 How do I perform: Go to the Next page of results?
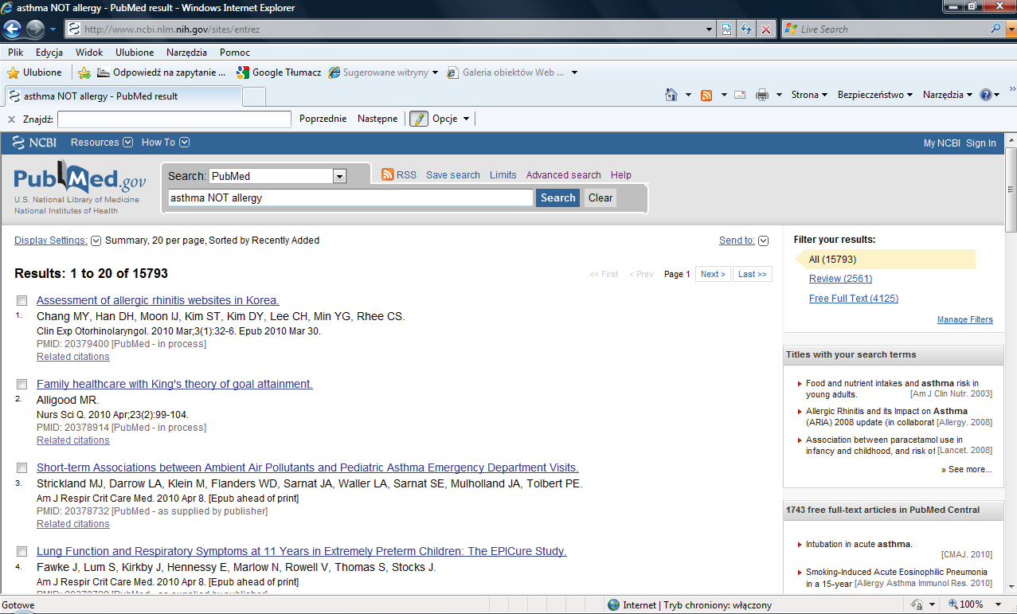712,274
